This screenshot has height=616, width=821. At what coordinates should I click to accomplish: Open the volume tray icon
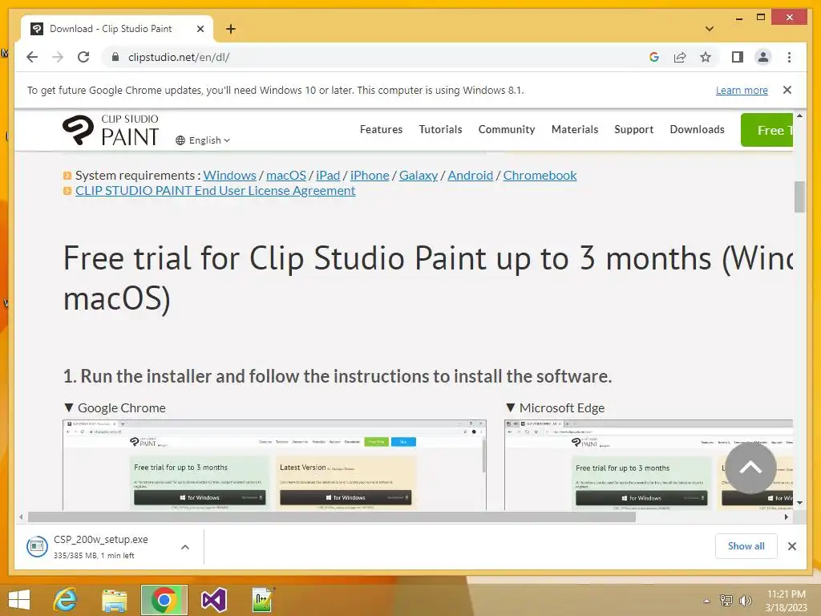745,600
